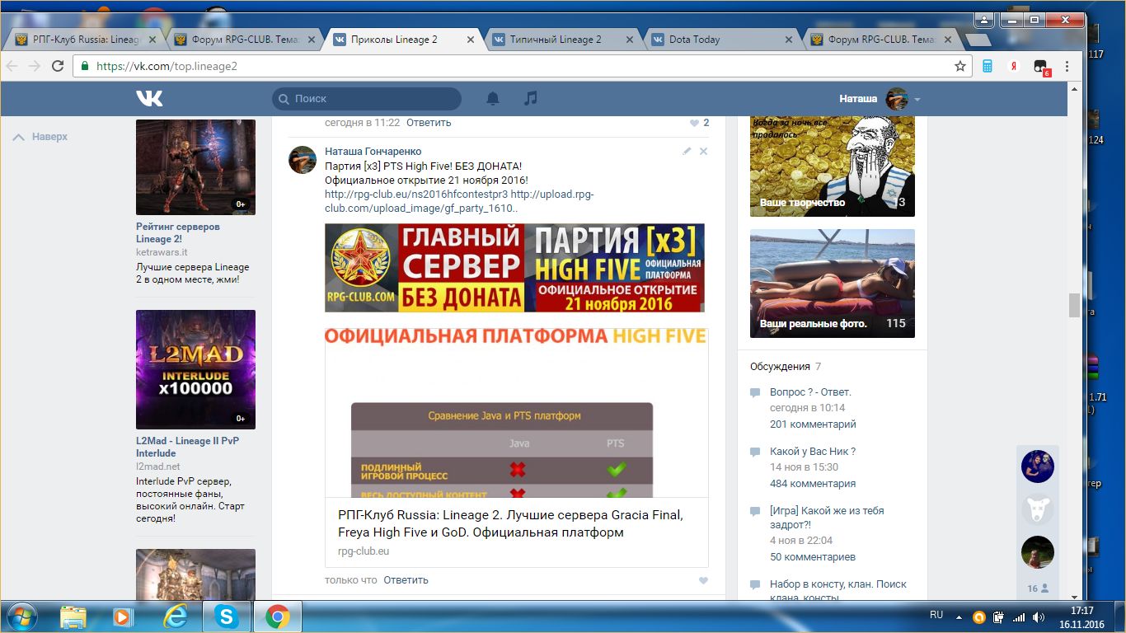This screenshot has height=633, width=1126.
Task: Open author name Наташа Гончаренко
Action: click(x=373, y=152)
